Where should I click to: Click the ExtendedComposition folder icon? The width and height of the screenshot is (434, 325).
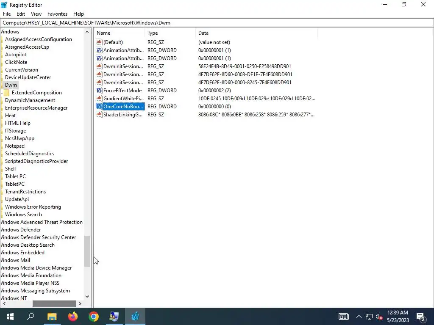[7, 93]
